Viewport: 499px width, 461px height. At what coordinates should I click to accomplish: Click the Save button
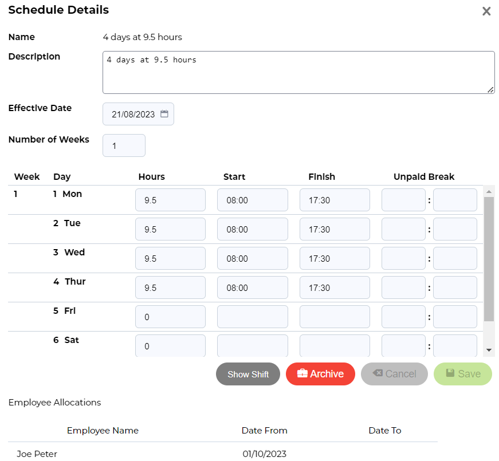tap(462, 374)
